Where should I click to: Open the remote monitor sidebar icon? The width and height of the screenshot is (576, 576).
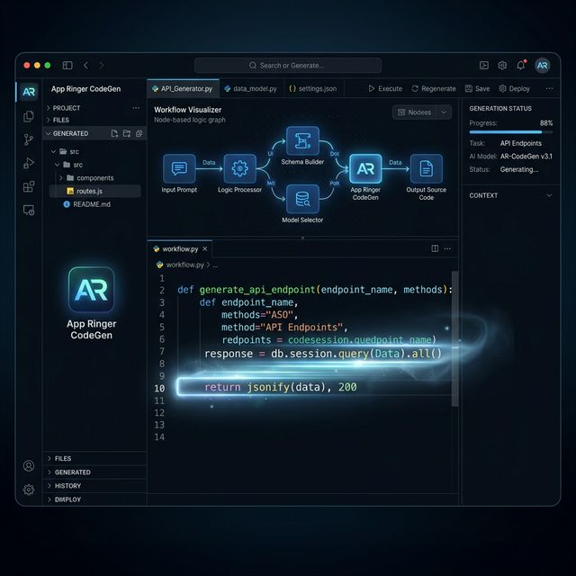tap(29, 210)
